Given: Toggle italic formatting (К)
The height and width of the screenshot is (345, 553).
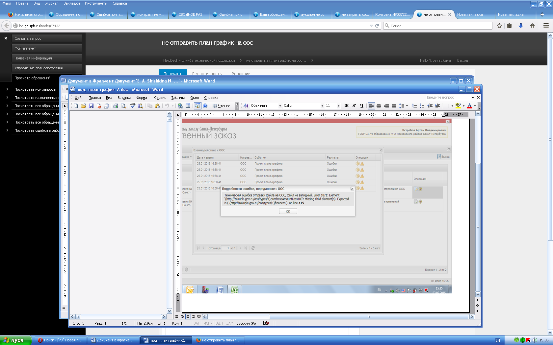Looking at the screenshot, I should pos(354,106).
